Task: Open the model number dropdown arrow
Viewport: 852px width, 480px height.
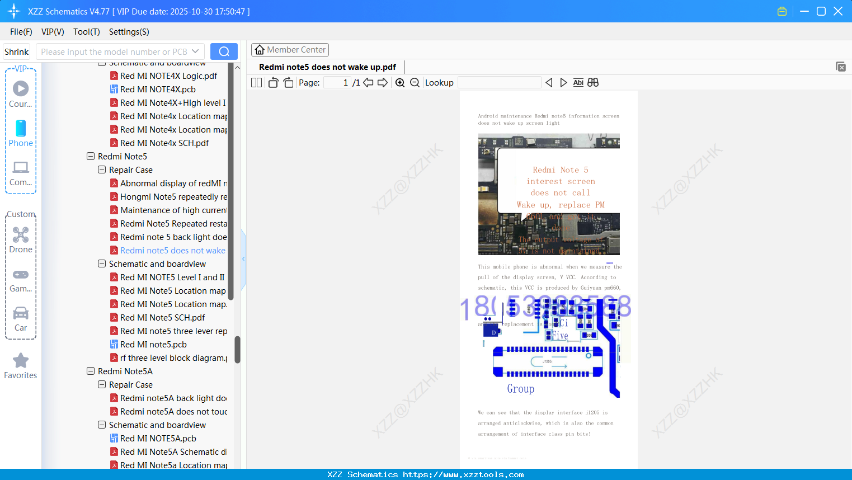Action: tap(195, 51)
